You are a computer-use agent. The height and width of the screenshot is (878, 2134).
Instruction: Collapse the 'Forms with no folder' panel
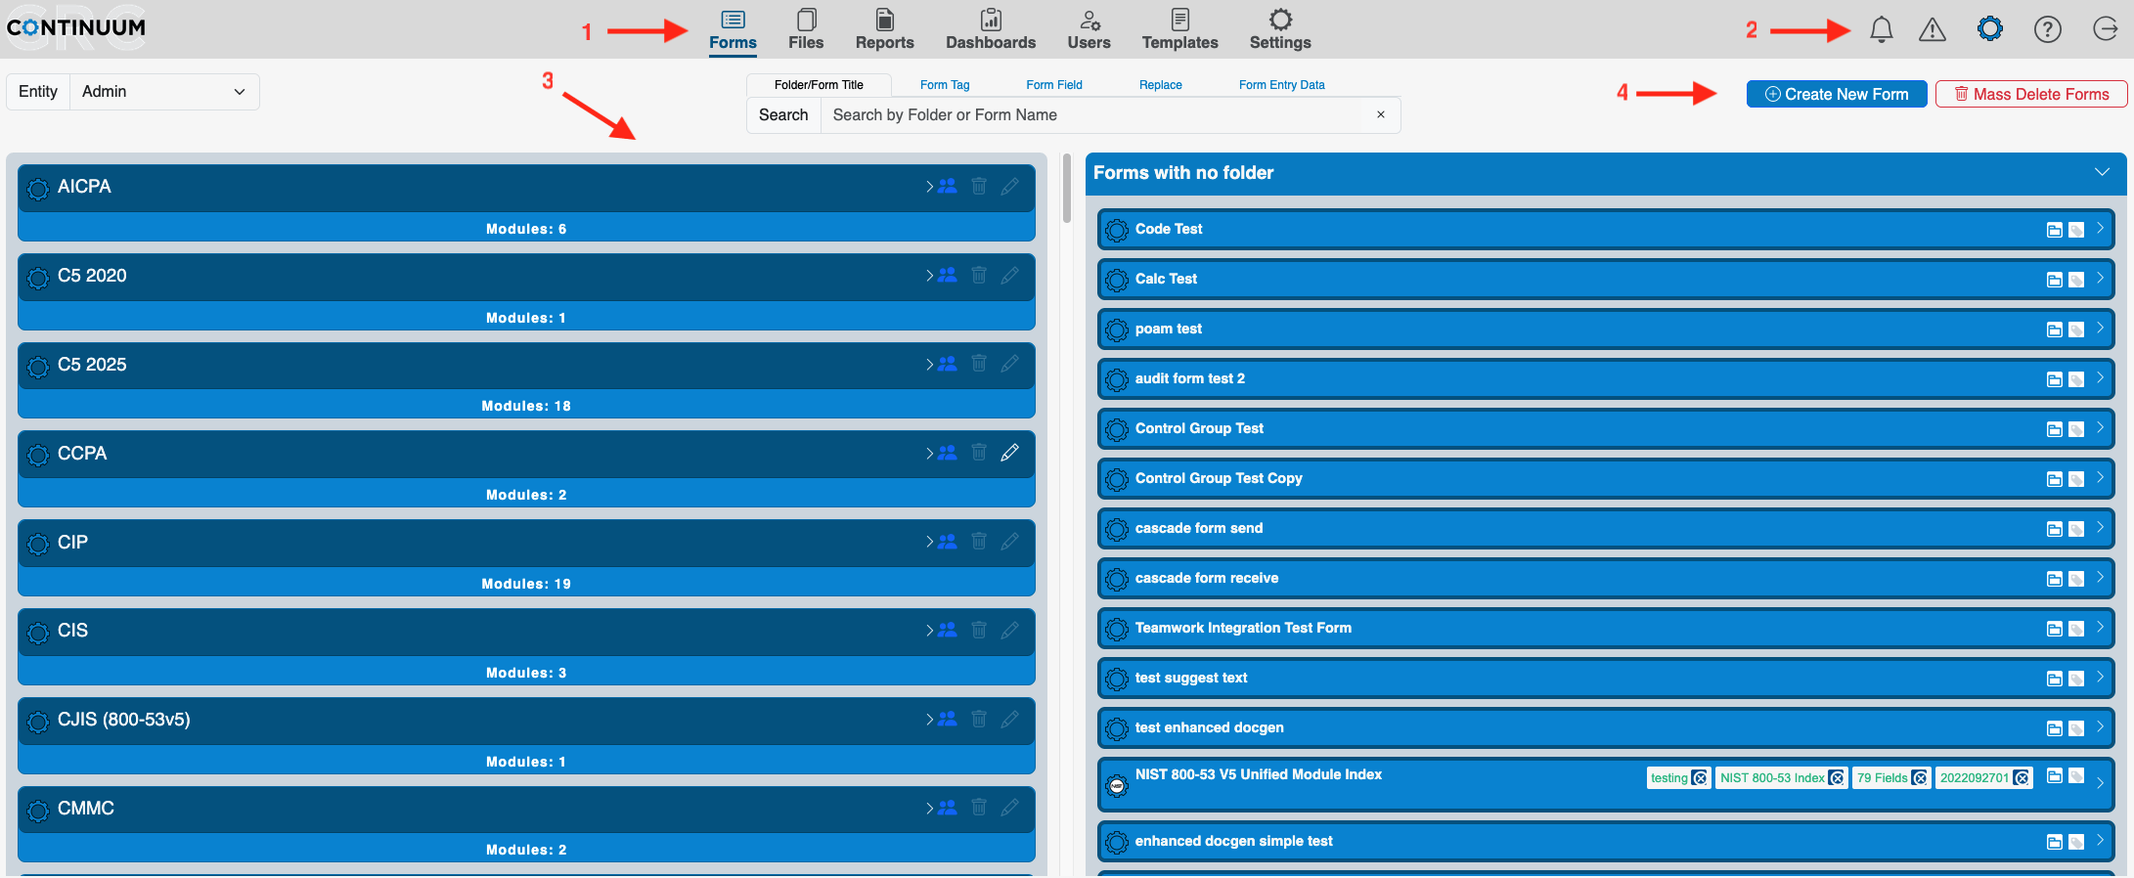(2102, 172)
